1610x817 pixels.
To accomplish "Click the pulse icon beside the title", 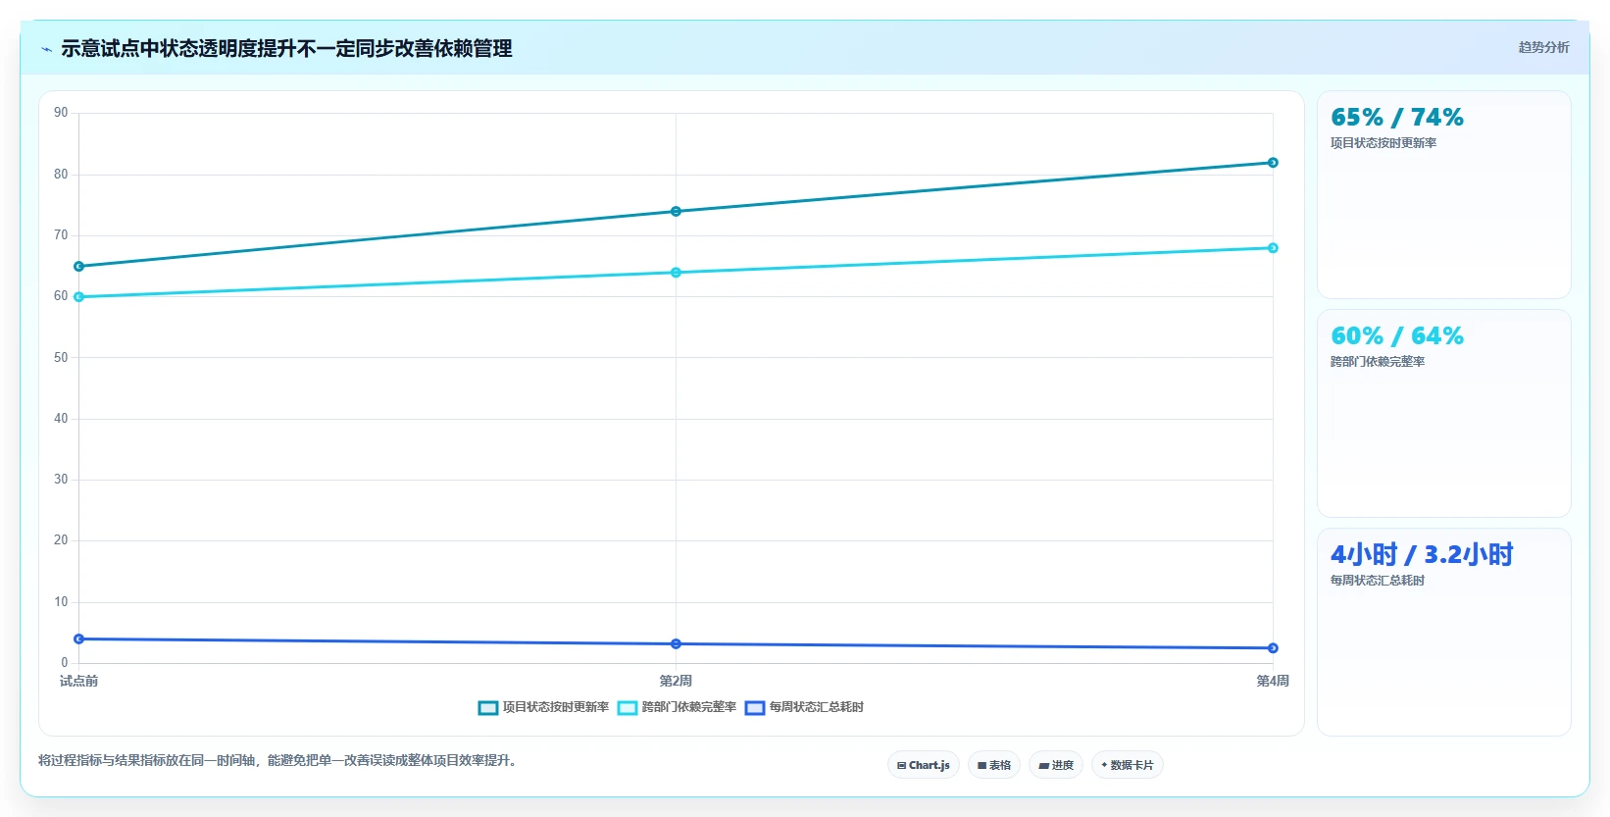I will pyautogui.click(x=46, y=49).
